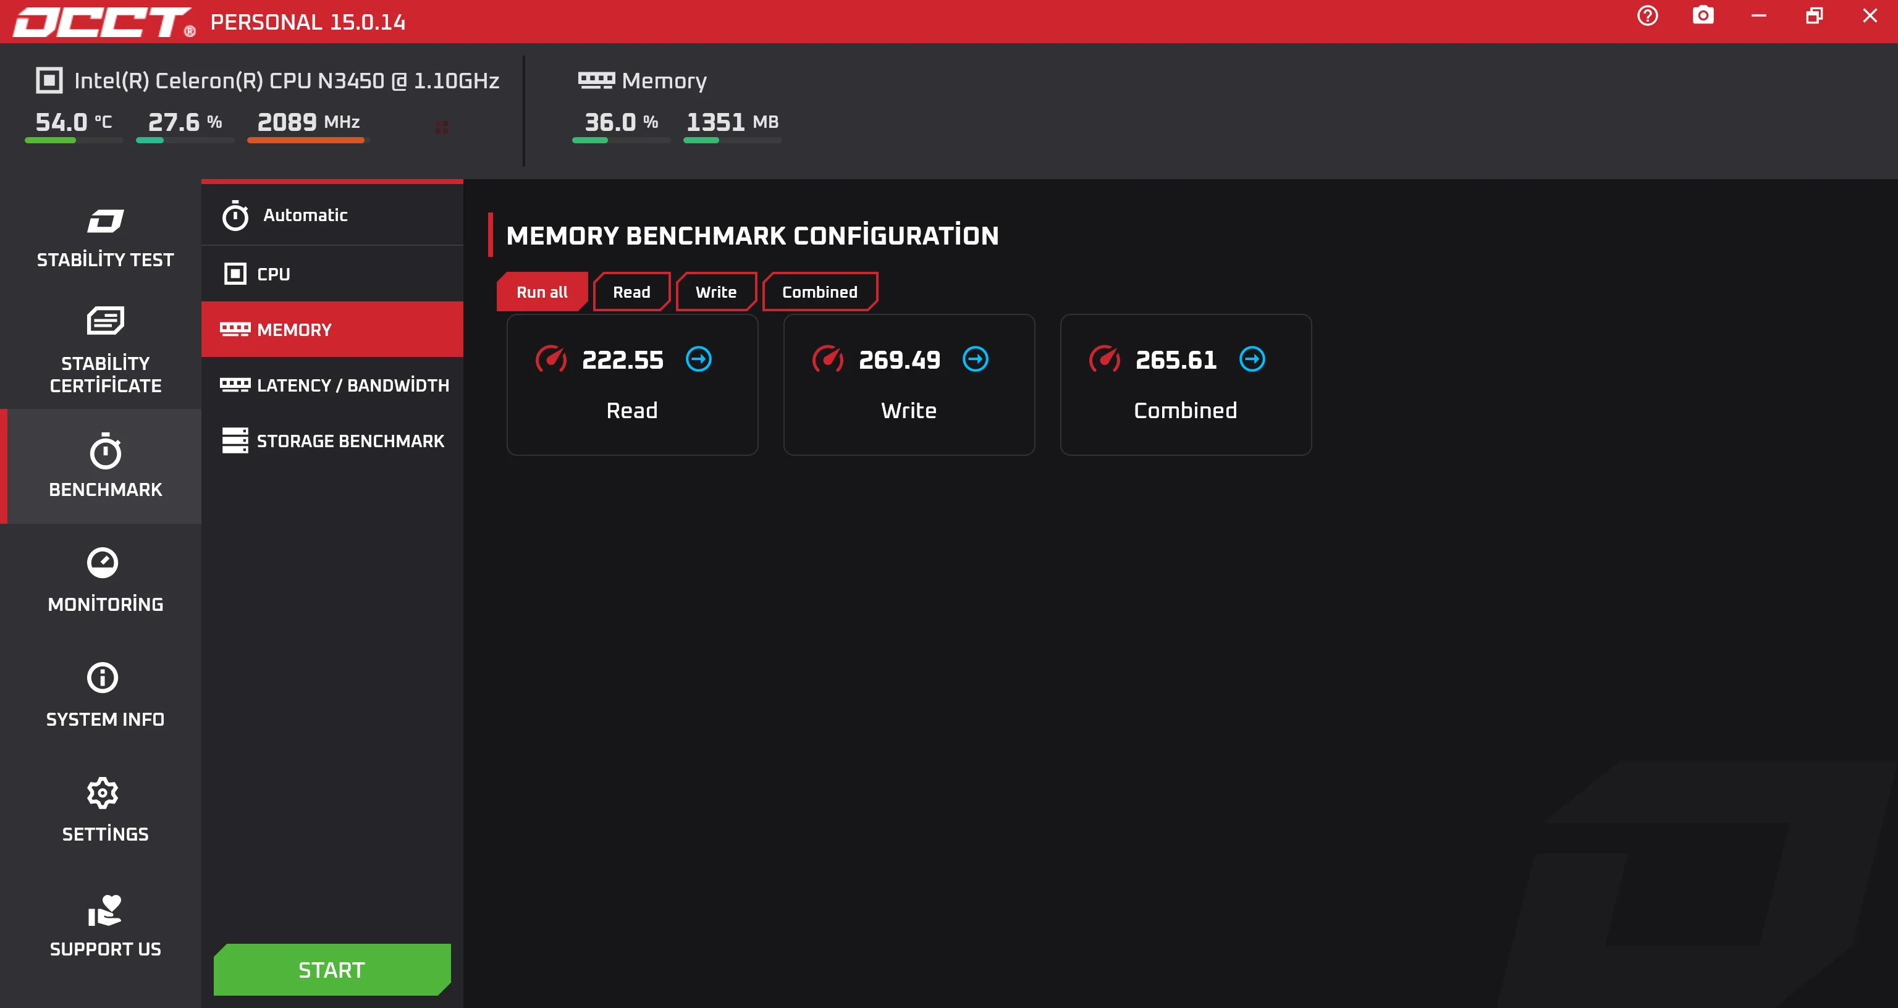
Task: Select Write benchmark mode
Action: coord(715,292)
